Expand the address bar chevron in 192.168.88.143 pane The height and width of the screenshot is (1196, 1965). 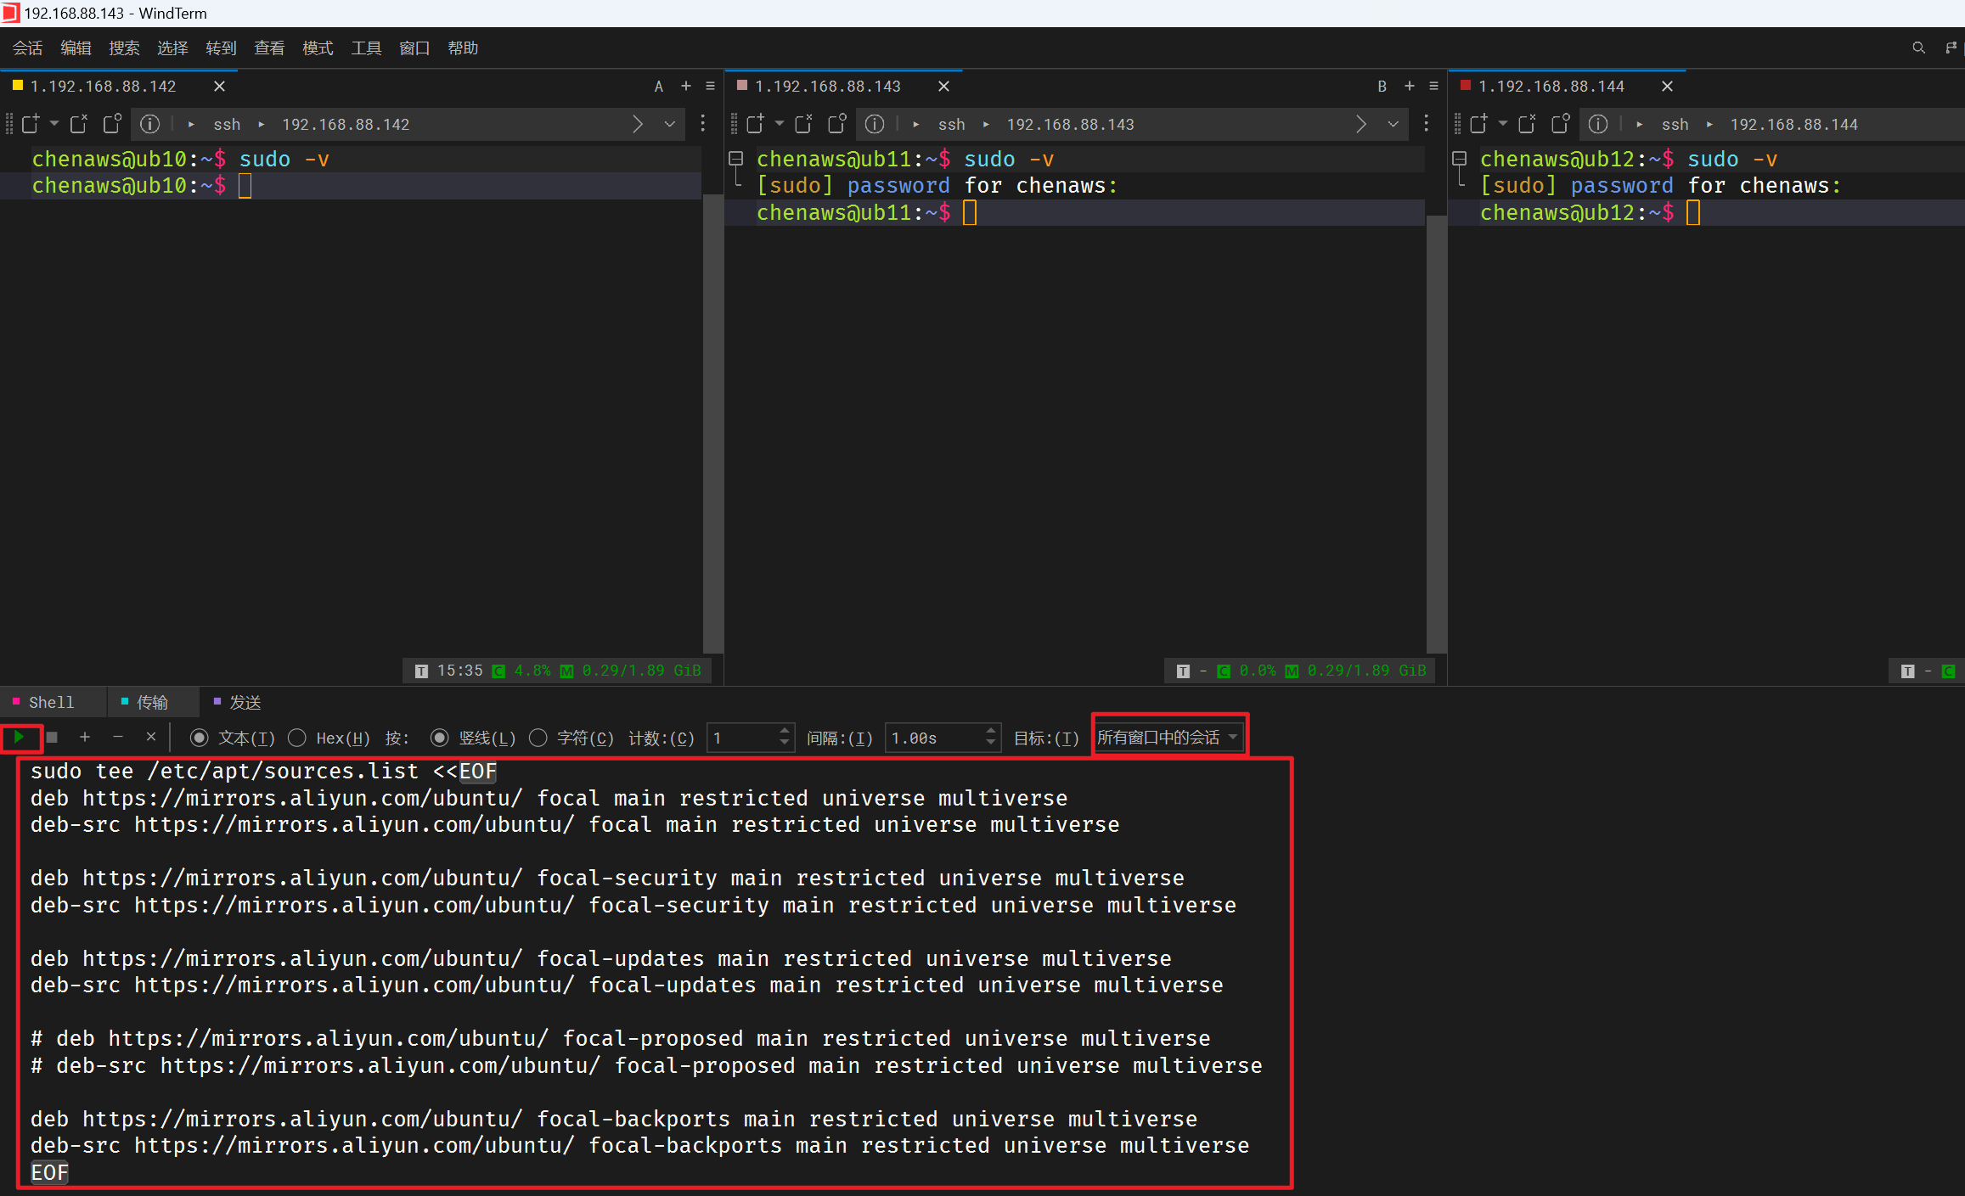1393,124
